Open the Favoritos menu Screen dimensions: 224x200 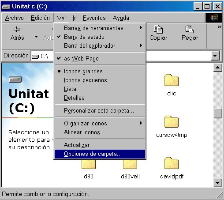(x=94, y=18)
